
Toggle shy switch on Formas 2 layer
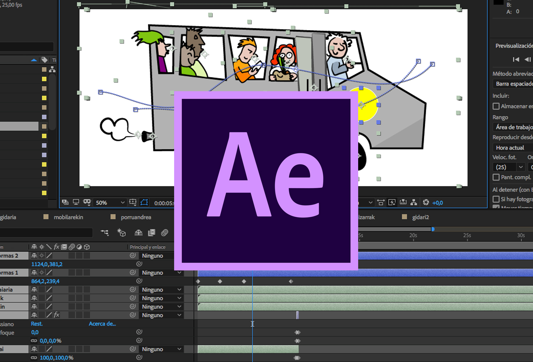pos(34,256)
